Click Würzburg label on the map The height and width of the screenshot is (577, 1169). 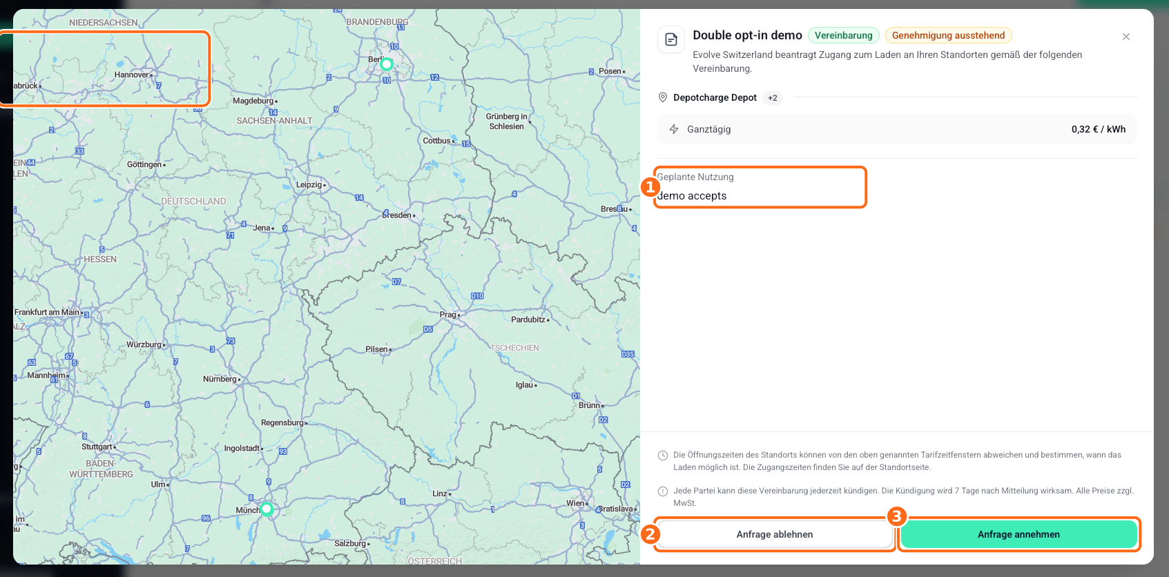pos(144,344)
